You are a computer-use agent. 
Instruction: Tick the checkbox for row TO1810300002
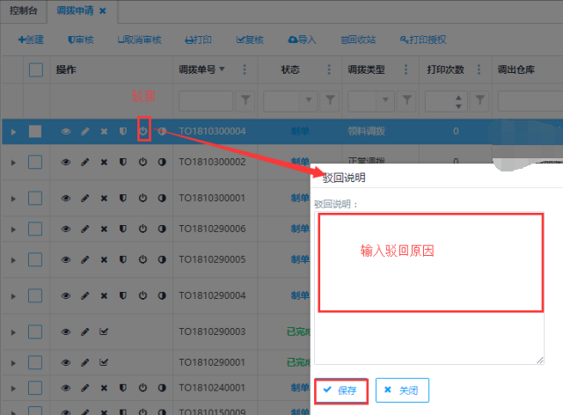point(35,163)
